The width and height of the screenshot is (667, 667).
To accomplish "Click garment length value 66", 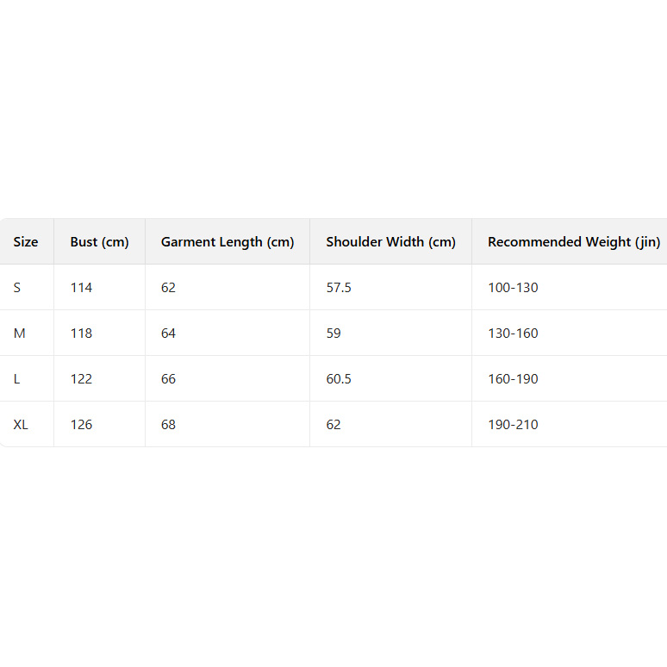I will pos(168,379).
